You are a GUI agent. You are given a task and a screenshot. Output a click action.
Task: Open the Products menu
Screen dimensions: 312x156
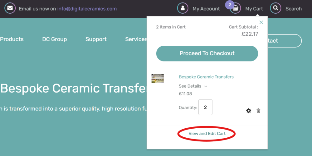click(x=12, y=39)
